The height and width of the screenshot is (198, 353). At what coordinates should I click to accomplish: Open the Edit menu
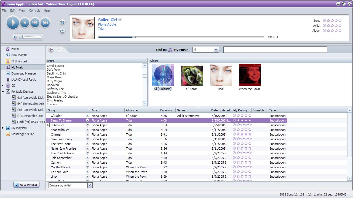coord(13,10)
